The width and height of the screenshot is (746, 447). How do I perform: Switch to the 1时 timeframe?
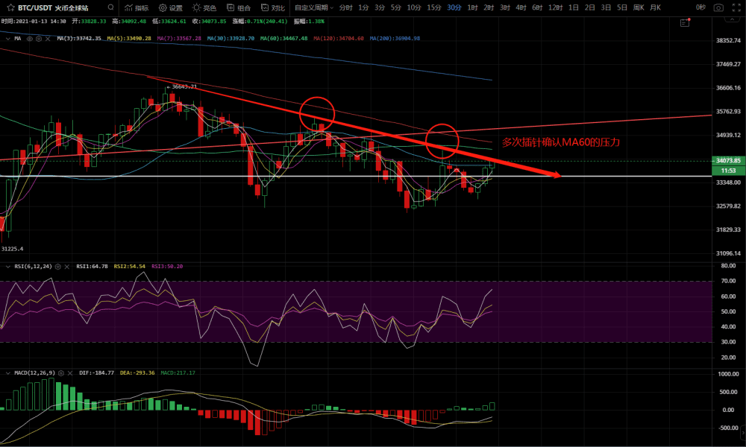pyautogui.click(x=472, y=7)
